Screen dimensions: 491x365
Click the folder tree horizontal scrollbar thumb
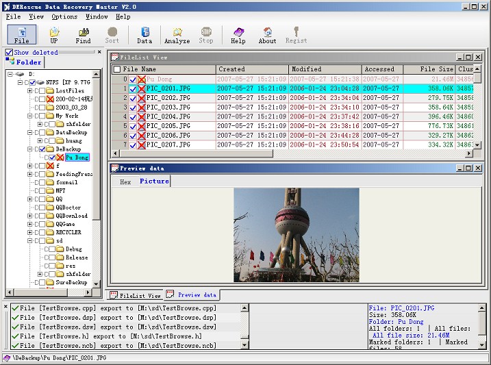[x=40, y=292]
